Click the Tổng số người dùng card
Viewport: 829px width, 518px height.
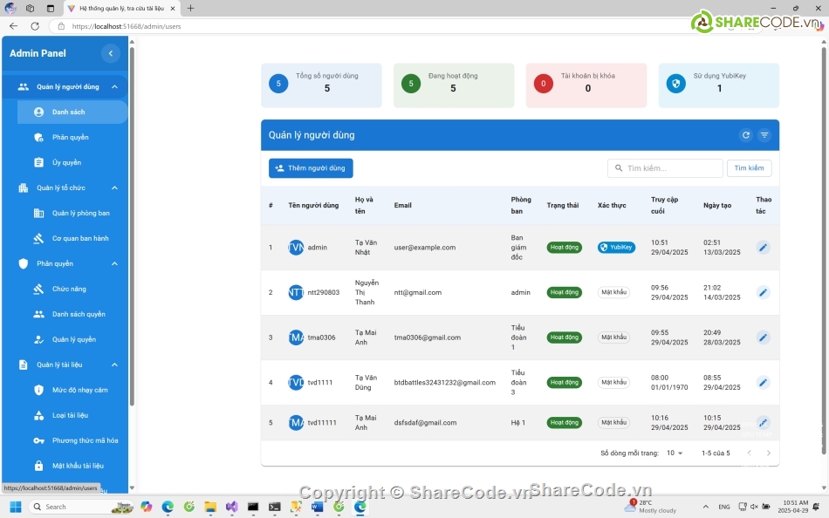[x=321, y=85]
